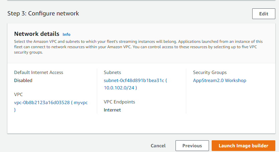Click the 10.0.102.0/24 subnet CIDR text

click(x=120, y=88)
